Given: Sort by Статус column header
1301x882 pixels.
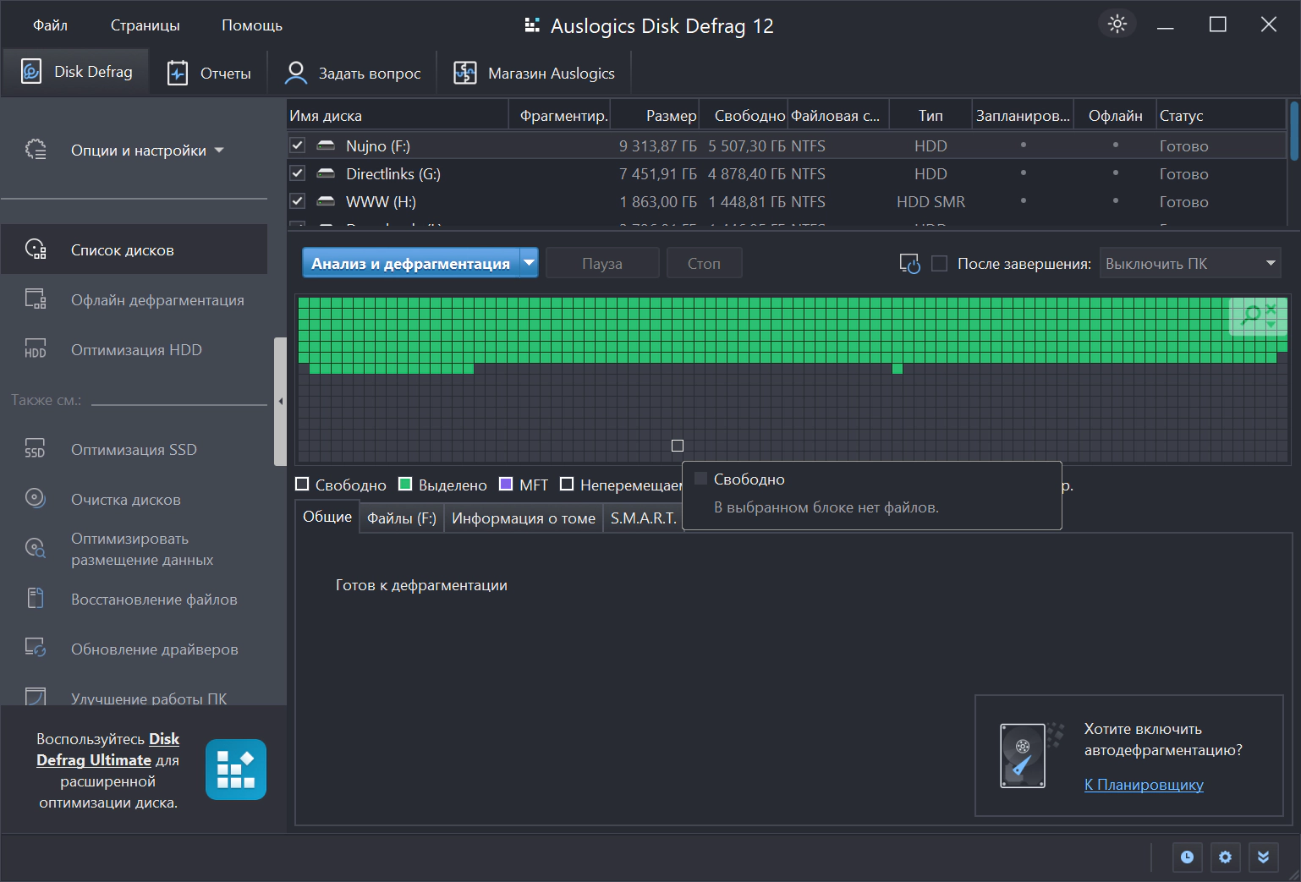Looking at the screenshot, I should [x=1221, y=116].
